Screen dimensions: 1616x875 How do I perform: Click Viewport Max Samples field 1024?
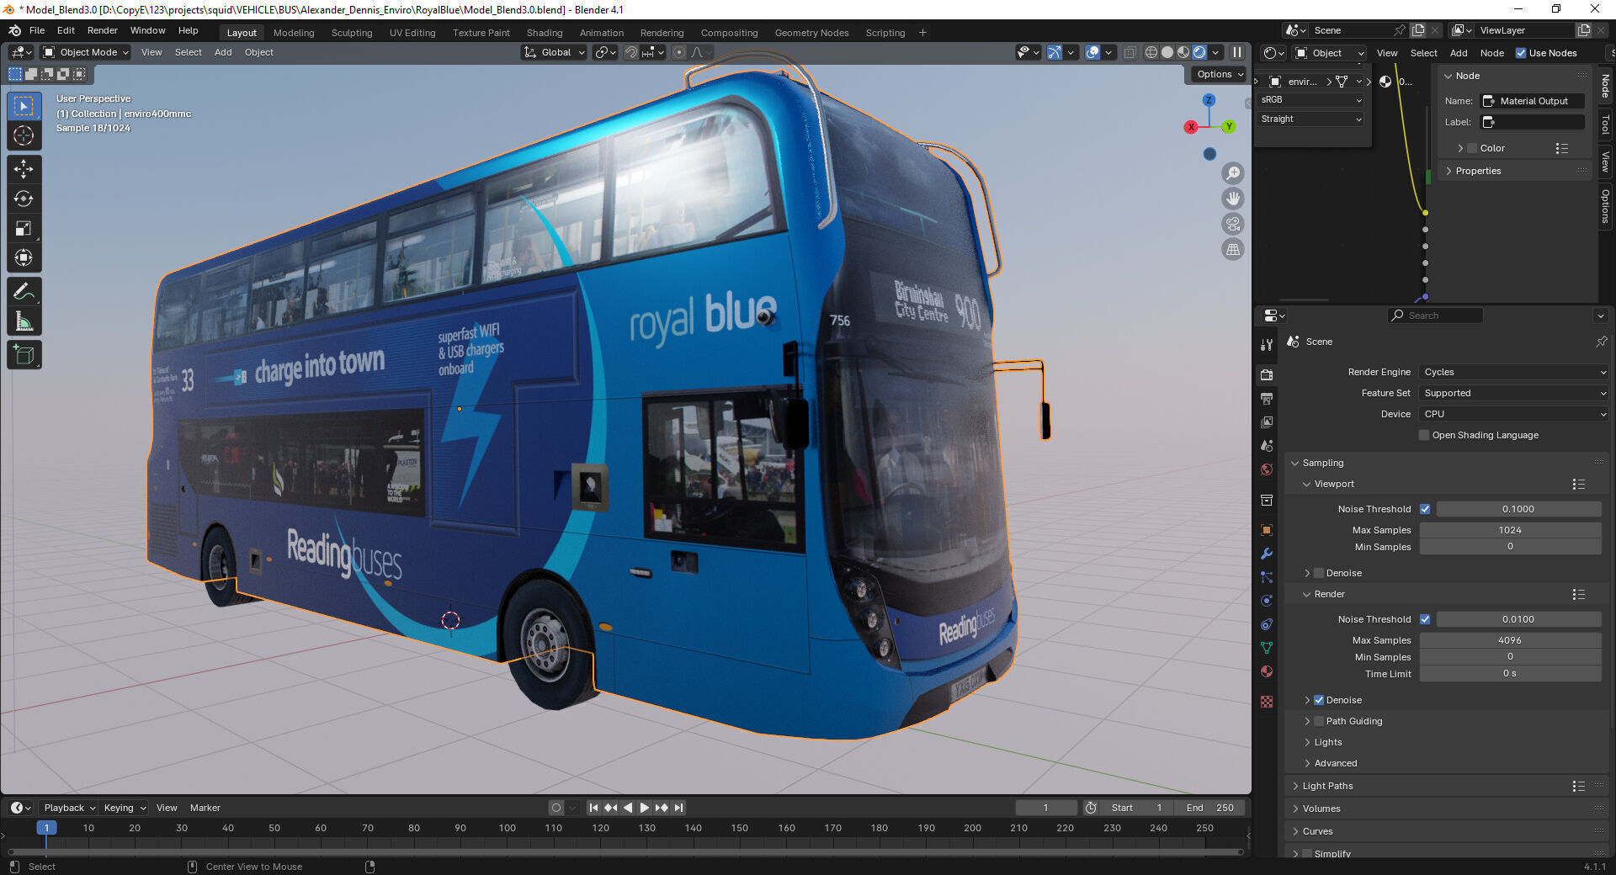(x=1510, y=530)
